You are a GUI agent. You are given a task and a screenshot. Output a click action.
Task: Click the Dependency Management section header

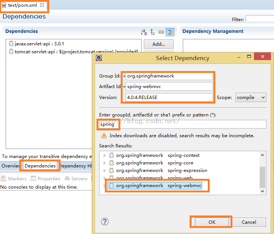pyautogui.click(x=213, y=31)
